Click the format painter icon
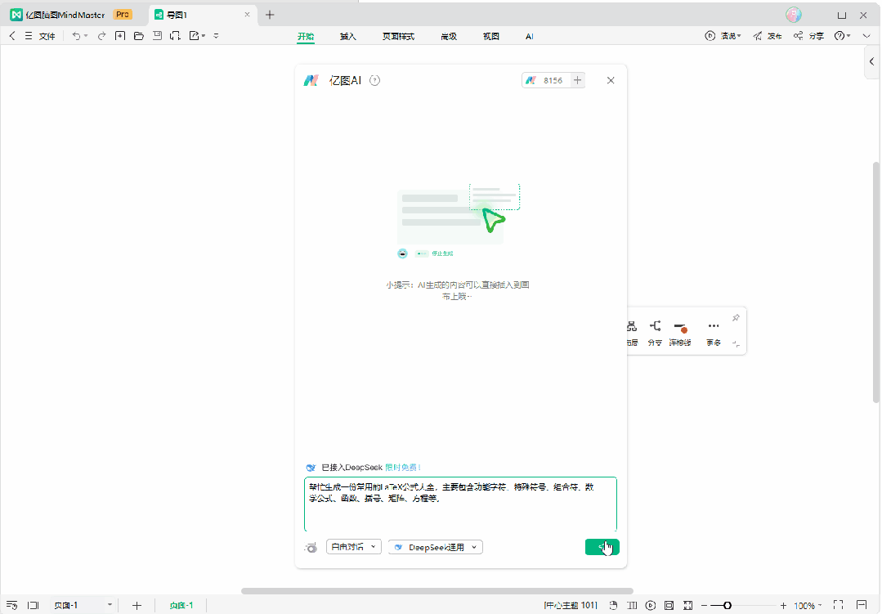The width and height of the screenshot is (882, 614). 176,36
